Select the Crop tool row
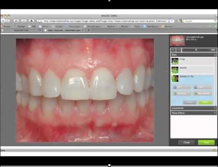The height and width of the screenshot is (167, 218). pos(193,61)
